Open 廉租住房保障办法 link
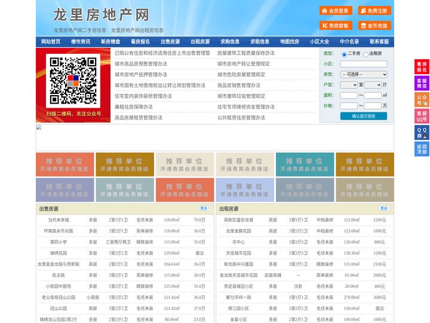The height and width of the screenshot is (323, 430). pyautogui.click(x=134, y=106)
